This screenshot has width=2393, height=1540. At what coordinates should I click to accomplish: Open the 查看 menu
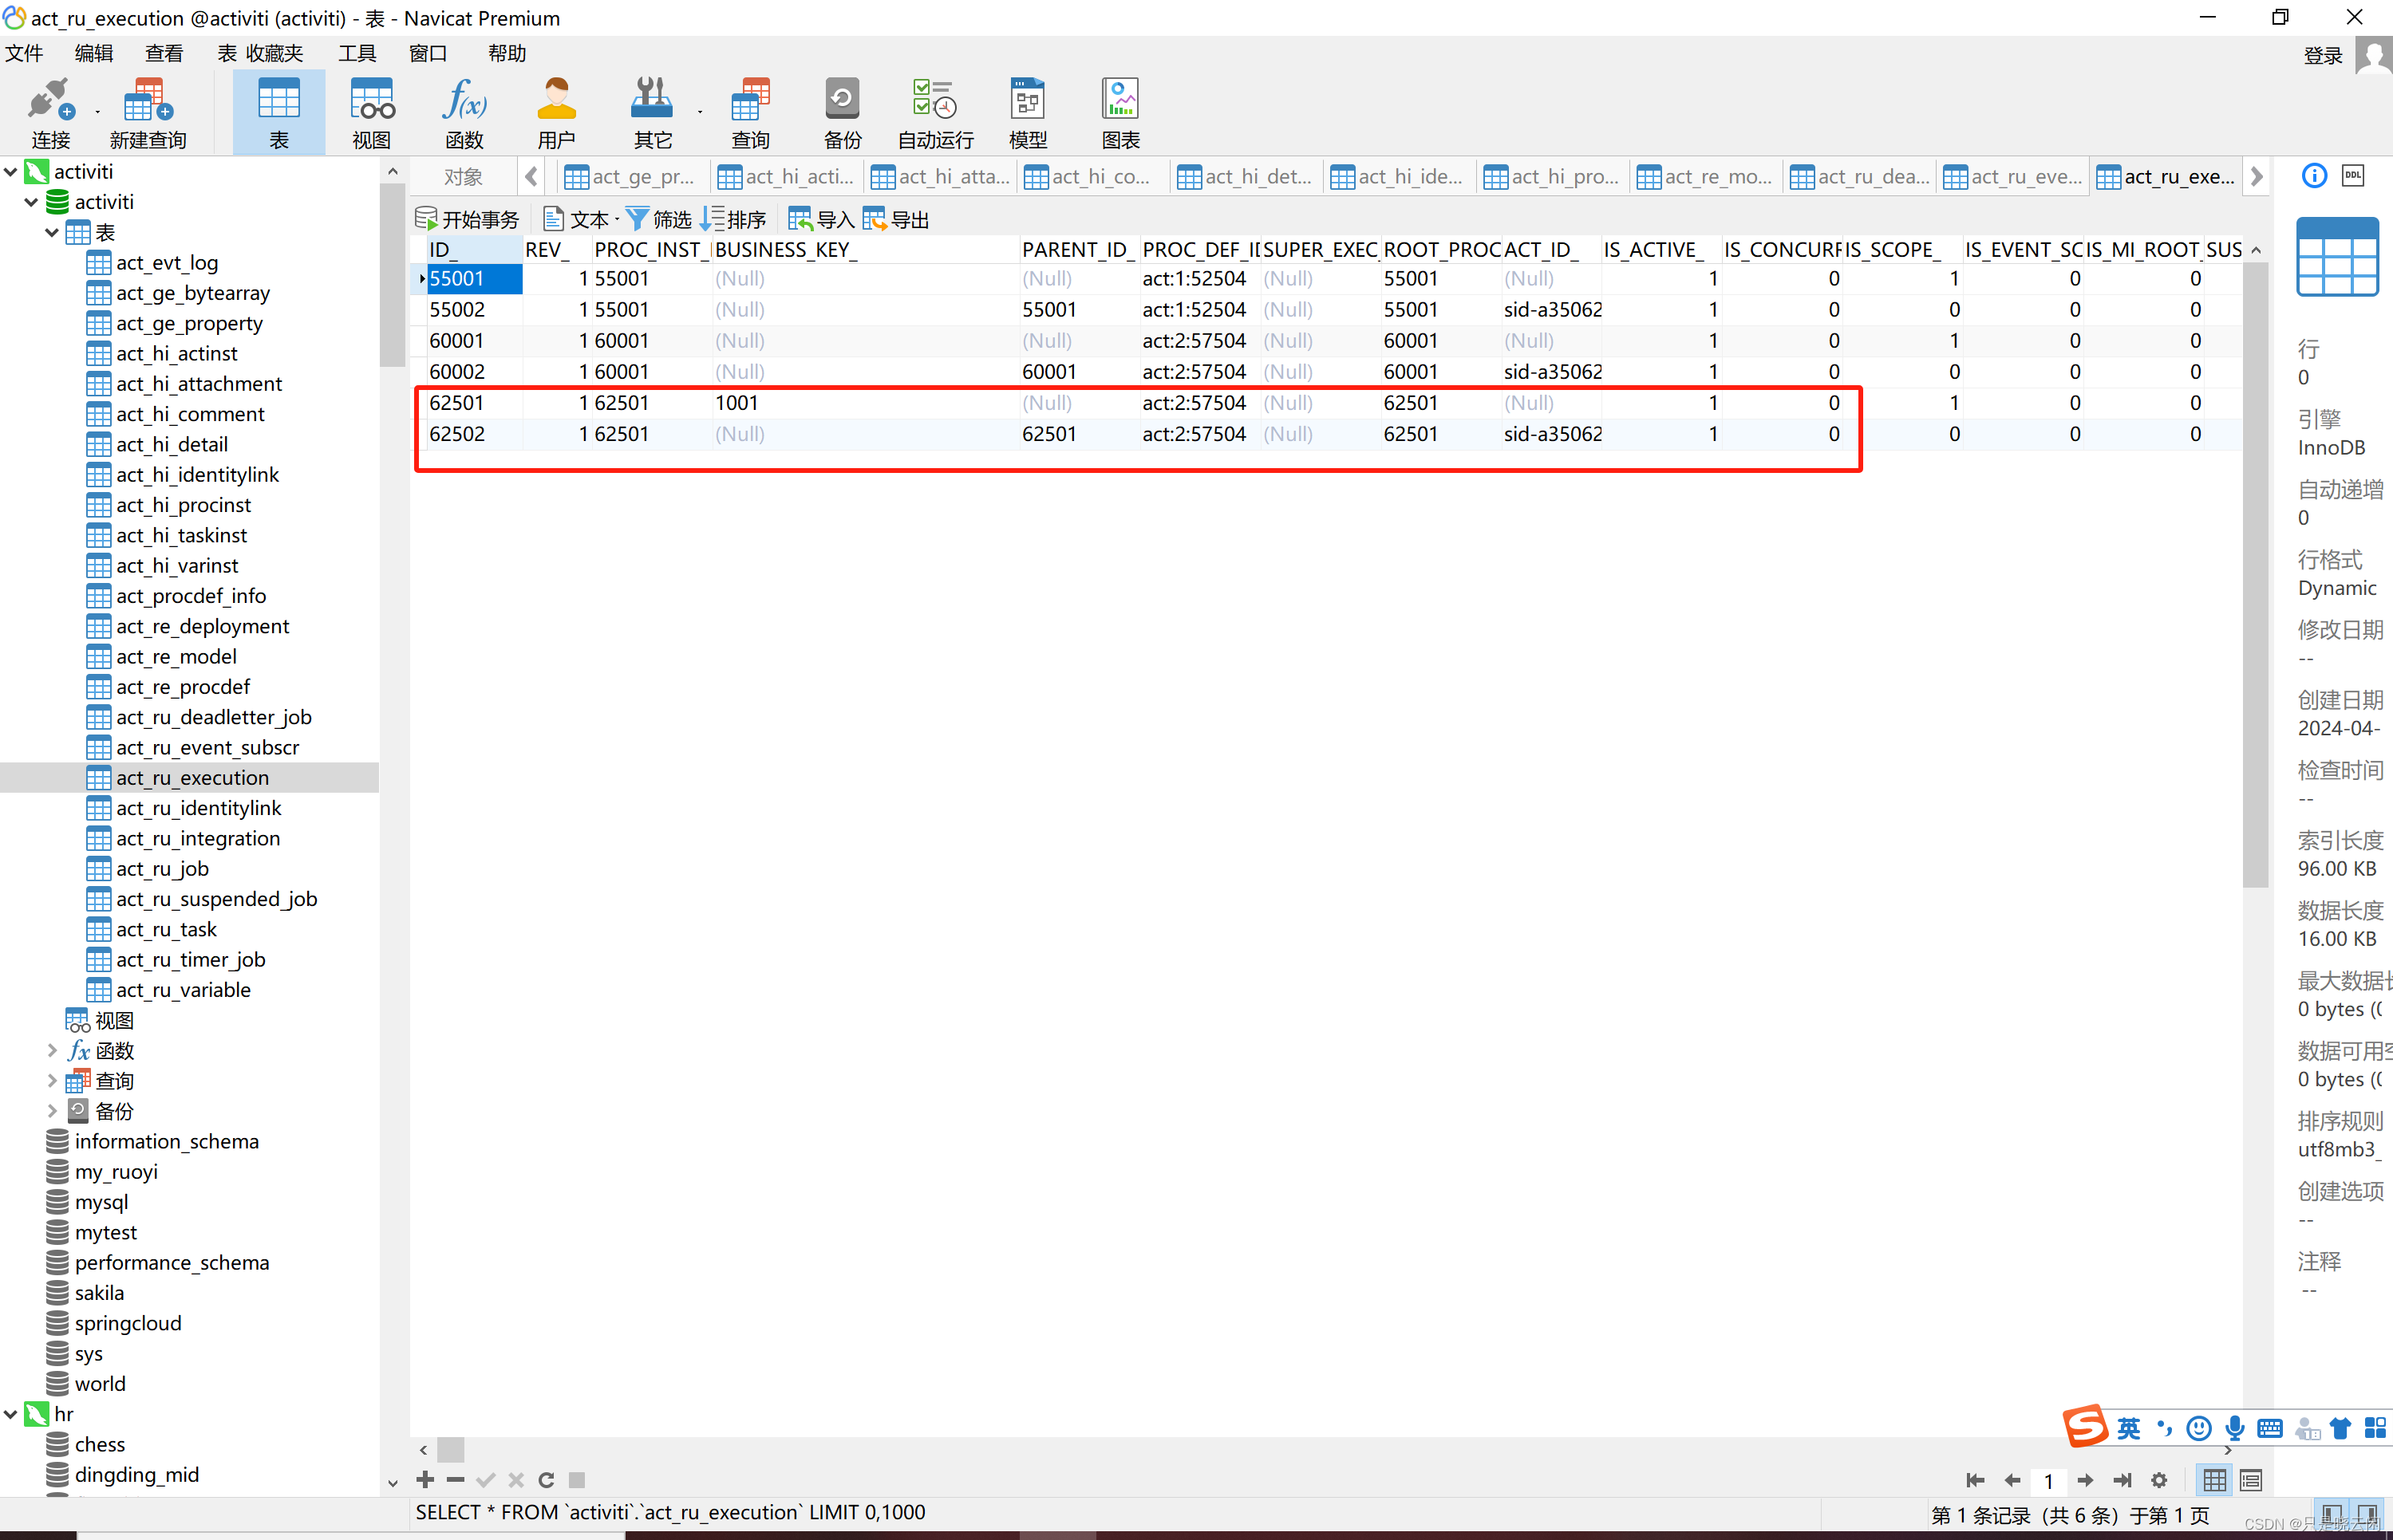[x=164, y=53]
